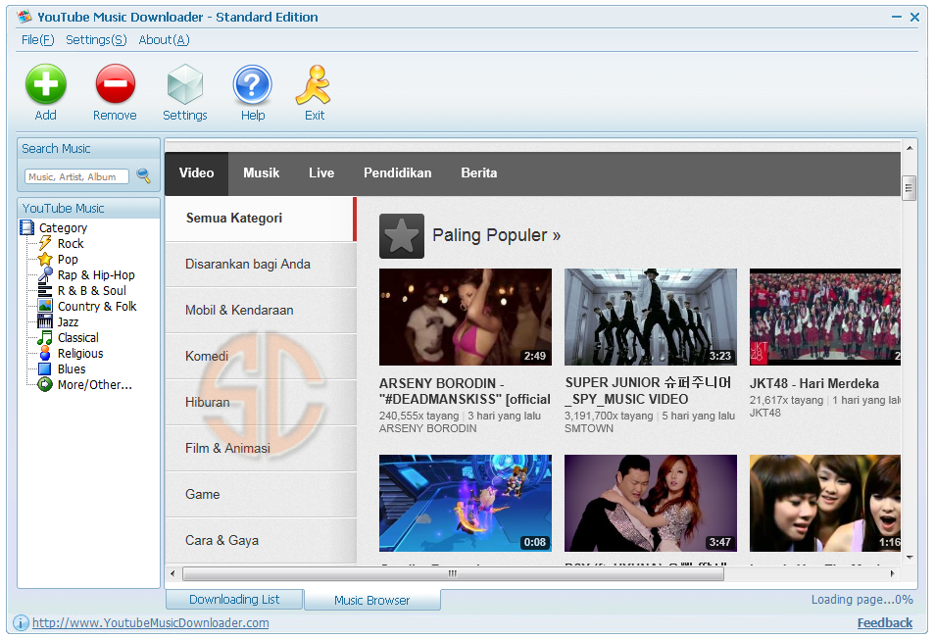Viewport: 935px width, 638px height.
Task: Click the vertical scrollbar down arrow
Action: click(x=910, y=558)
